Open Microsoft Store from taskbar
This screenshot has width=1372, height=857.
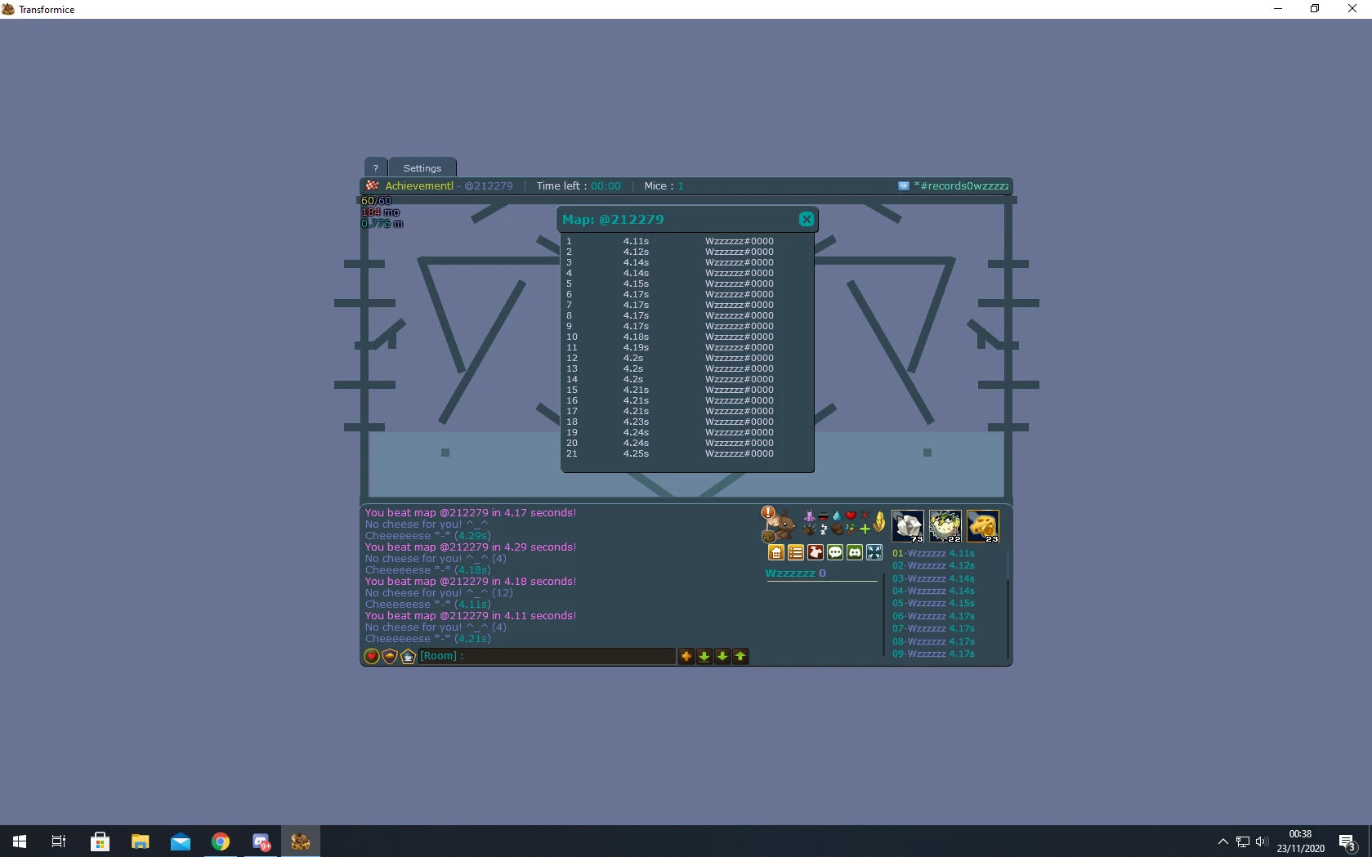click(100, 841)
